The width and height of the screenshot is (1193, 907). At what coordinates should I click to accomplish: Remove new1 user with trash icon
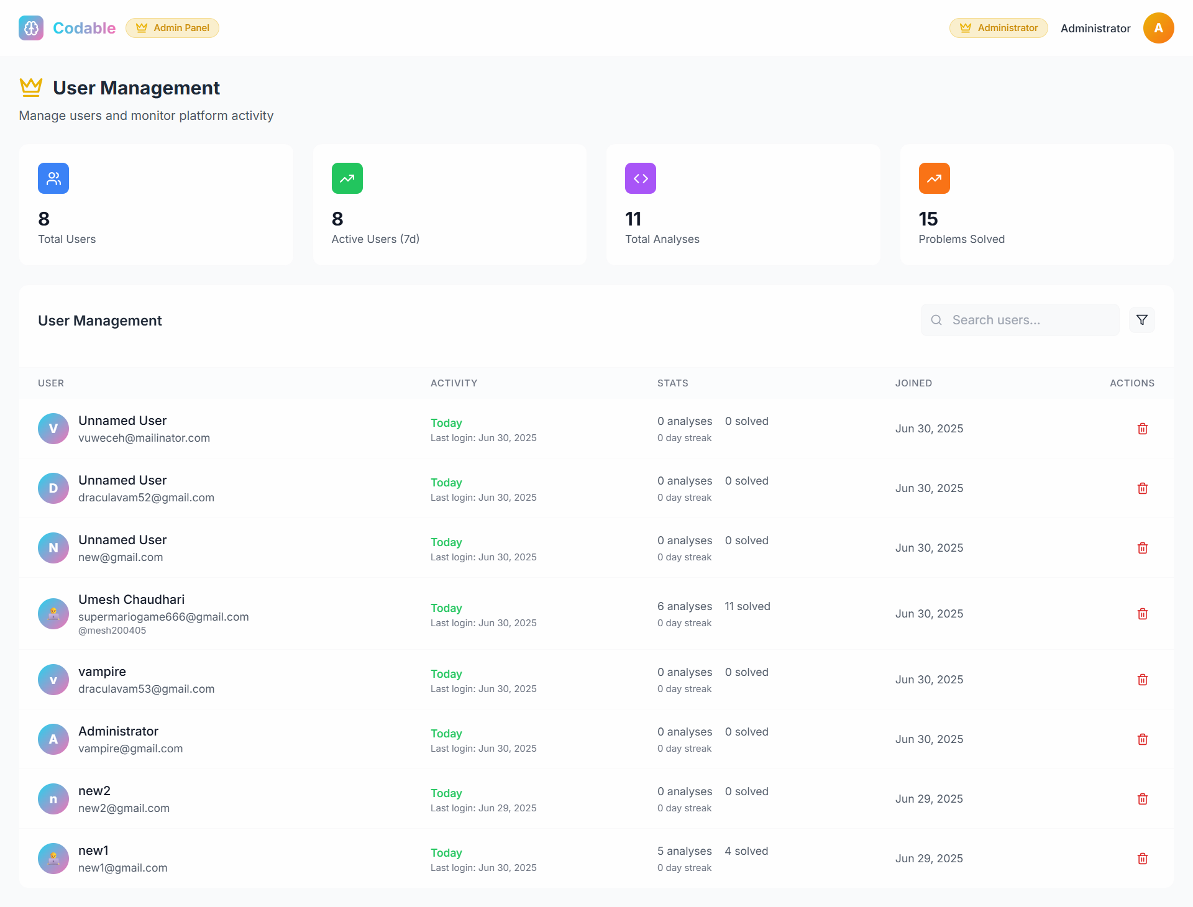pyautogui.click(x=1142, y=859)
